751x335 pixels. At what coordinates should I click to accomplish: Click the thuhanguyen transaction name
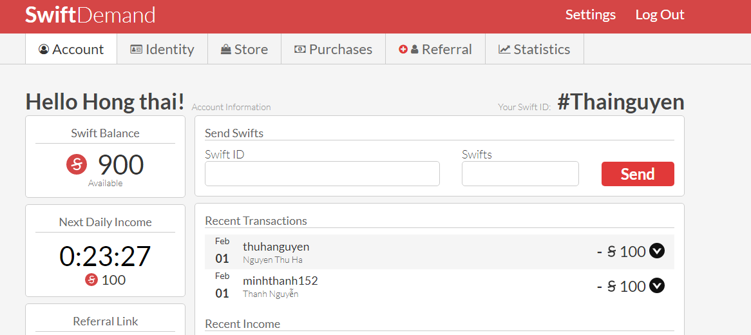click(x=276, y=247)
